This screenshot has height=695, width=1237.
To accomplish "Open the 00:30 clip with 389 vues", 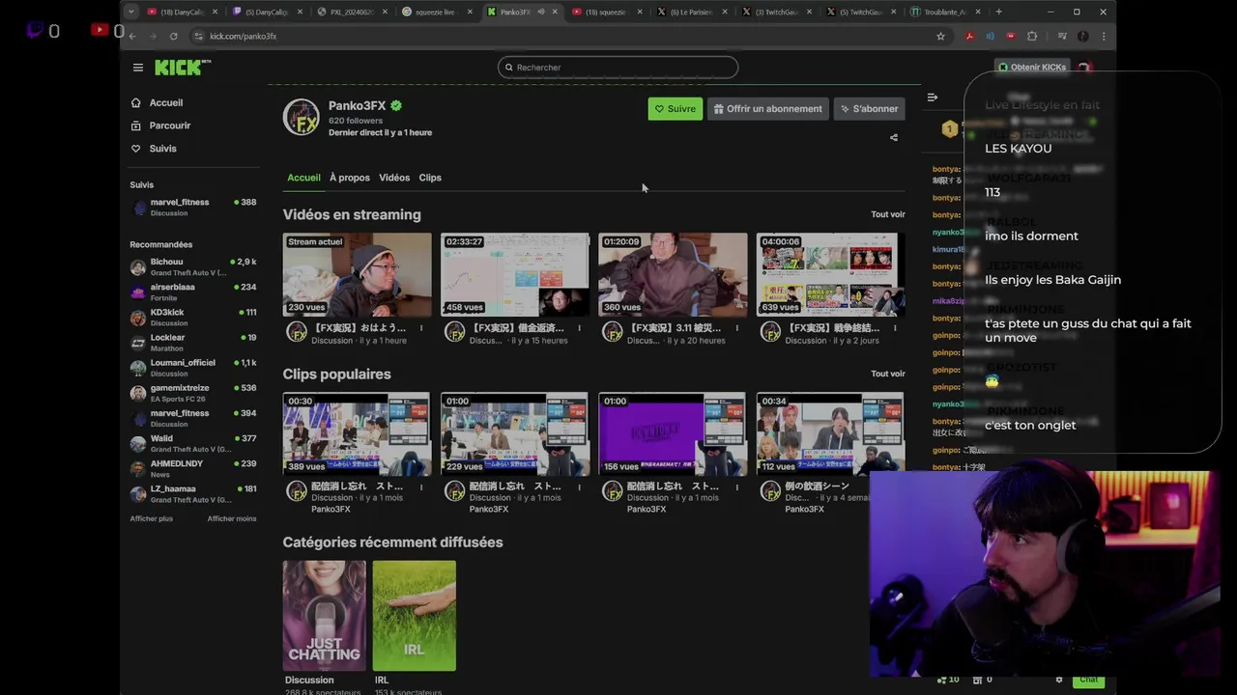I will (358, 433).
